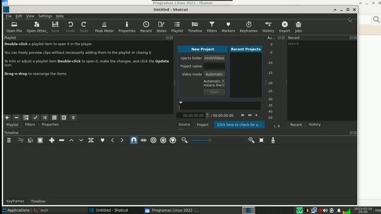This screenshot has height=214, width=381.
Task: Open the File menu
Action: 9,16
